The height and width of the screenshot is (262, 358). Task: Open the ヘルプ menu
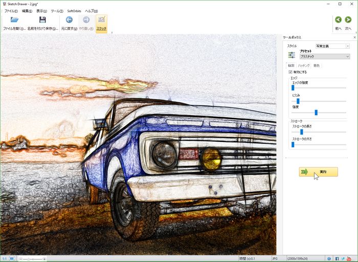[92, 11]
